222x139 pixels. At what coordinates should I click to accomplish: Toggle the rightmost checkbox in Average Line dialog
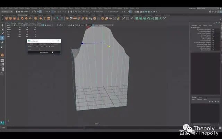(52, 44)
